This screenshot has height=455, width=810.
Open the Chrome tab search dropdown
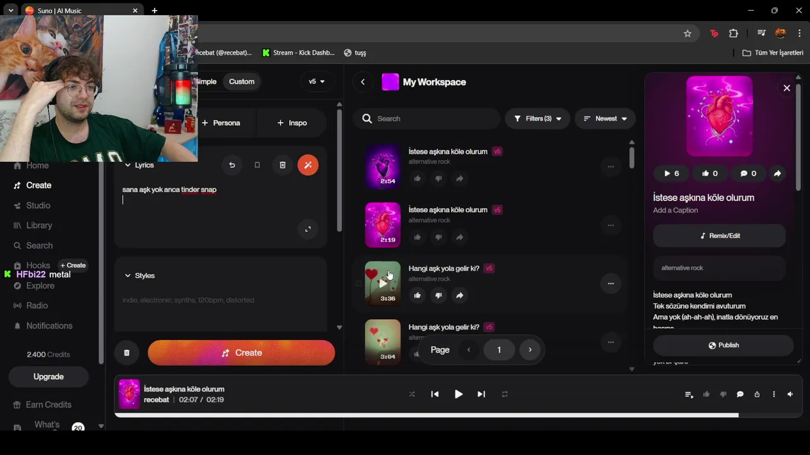click(11, 11)
